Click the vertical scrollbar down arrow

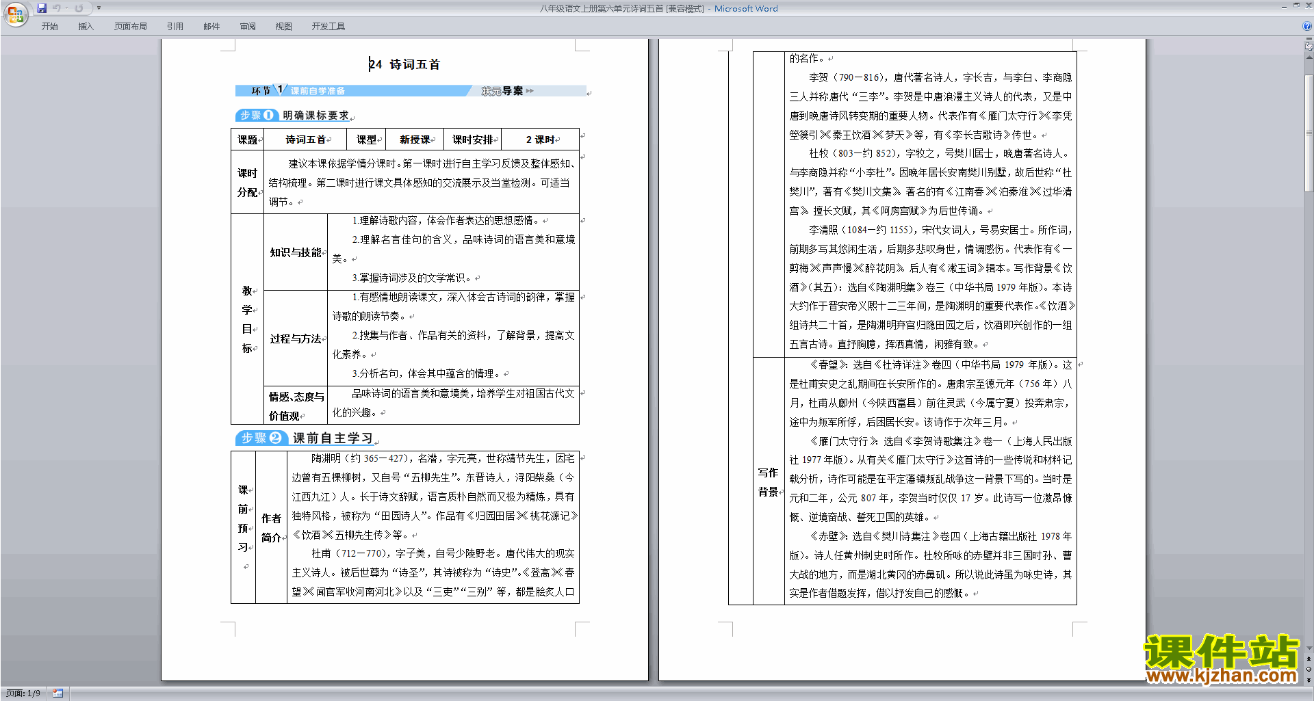click(1309, 648)
